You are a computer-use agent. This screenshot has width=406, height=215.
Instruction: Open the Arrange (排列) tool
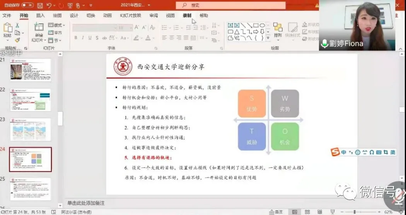point(278,30)
